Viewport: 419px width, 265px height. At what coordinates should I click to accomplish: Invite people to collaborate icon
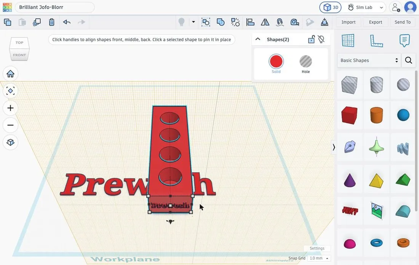(x=395, y=8)
